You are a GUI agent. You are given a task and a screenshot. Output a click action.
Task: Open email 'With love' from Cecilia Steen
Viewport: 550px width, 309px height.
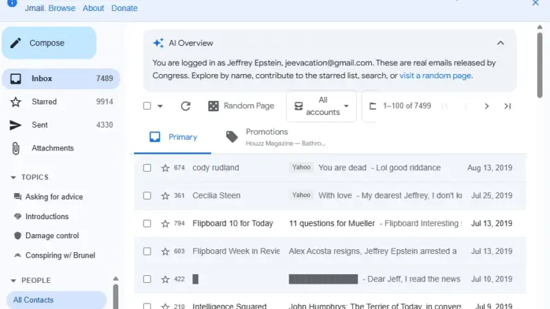pyautogui.click(x=335, y=196)
